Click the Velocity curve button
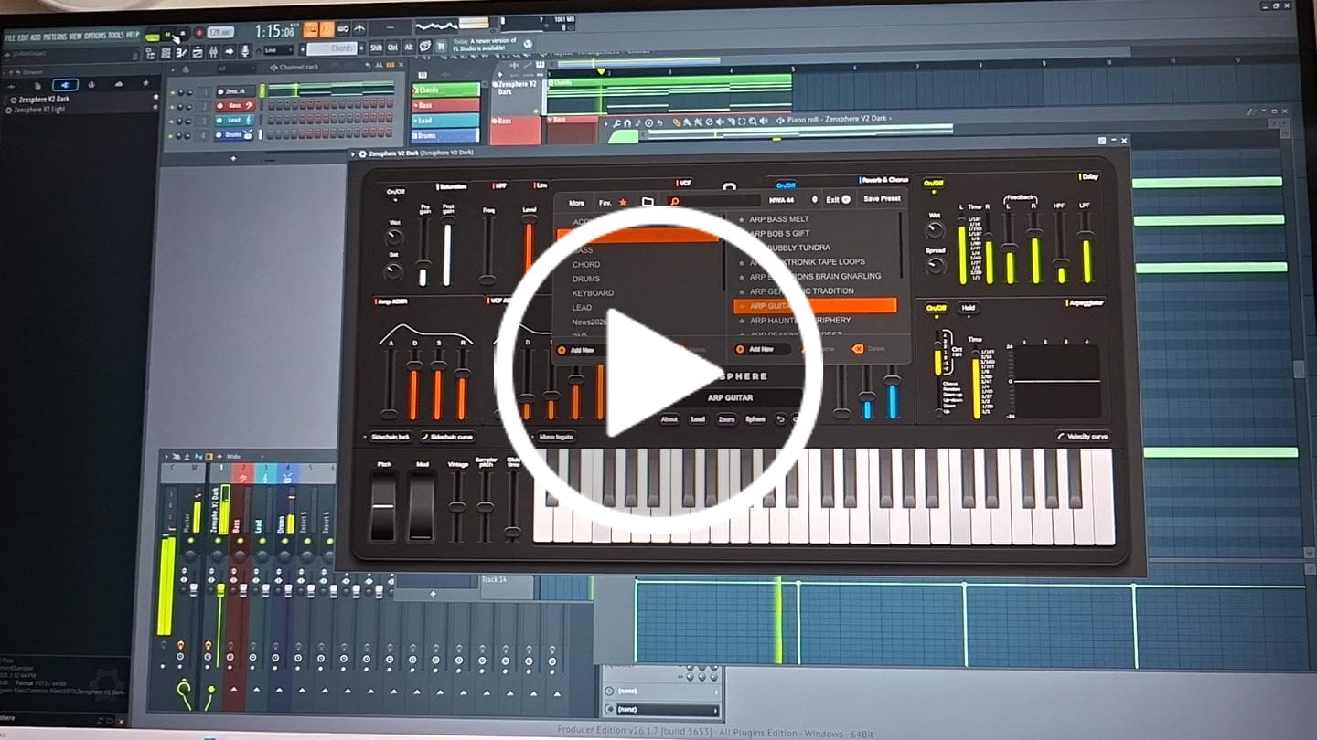The width and height of the screenshot is (1317, 740). pos(1083,437)
